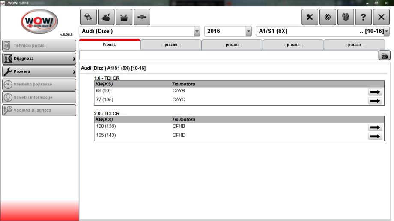
Task: Click the Saveti i informacije bulb icon
Action: (x=8, y=97)
